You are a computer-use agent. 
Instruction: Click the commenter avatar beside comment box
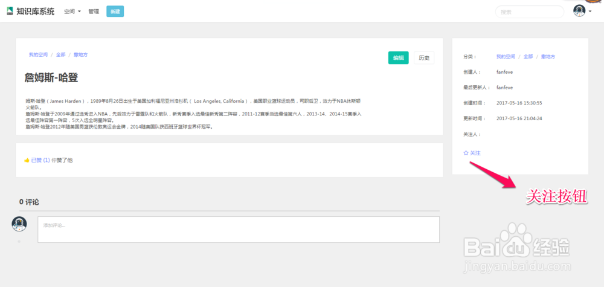pos(19,224)
